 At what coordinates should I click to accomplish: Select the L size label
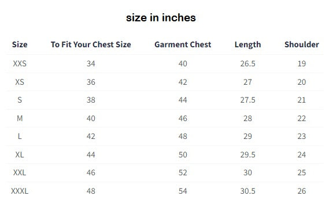[x=20, y=136]
